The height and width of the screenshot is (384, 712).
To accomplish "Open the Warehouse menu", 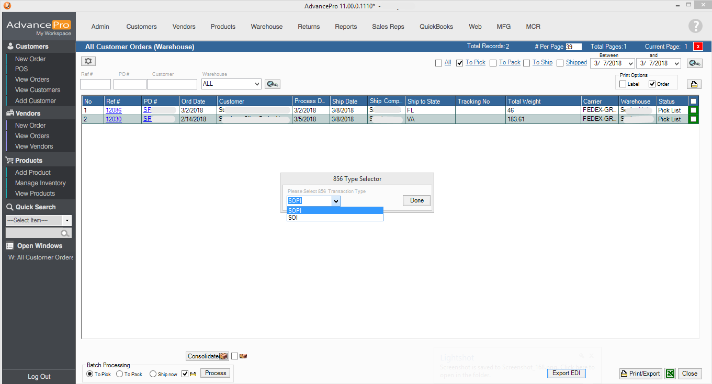I will click(x=266, y=27).
